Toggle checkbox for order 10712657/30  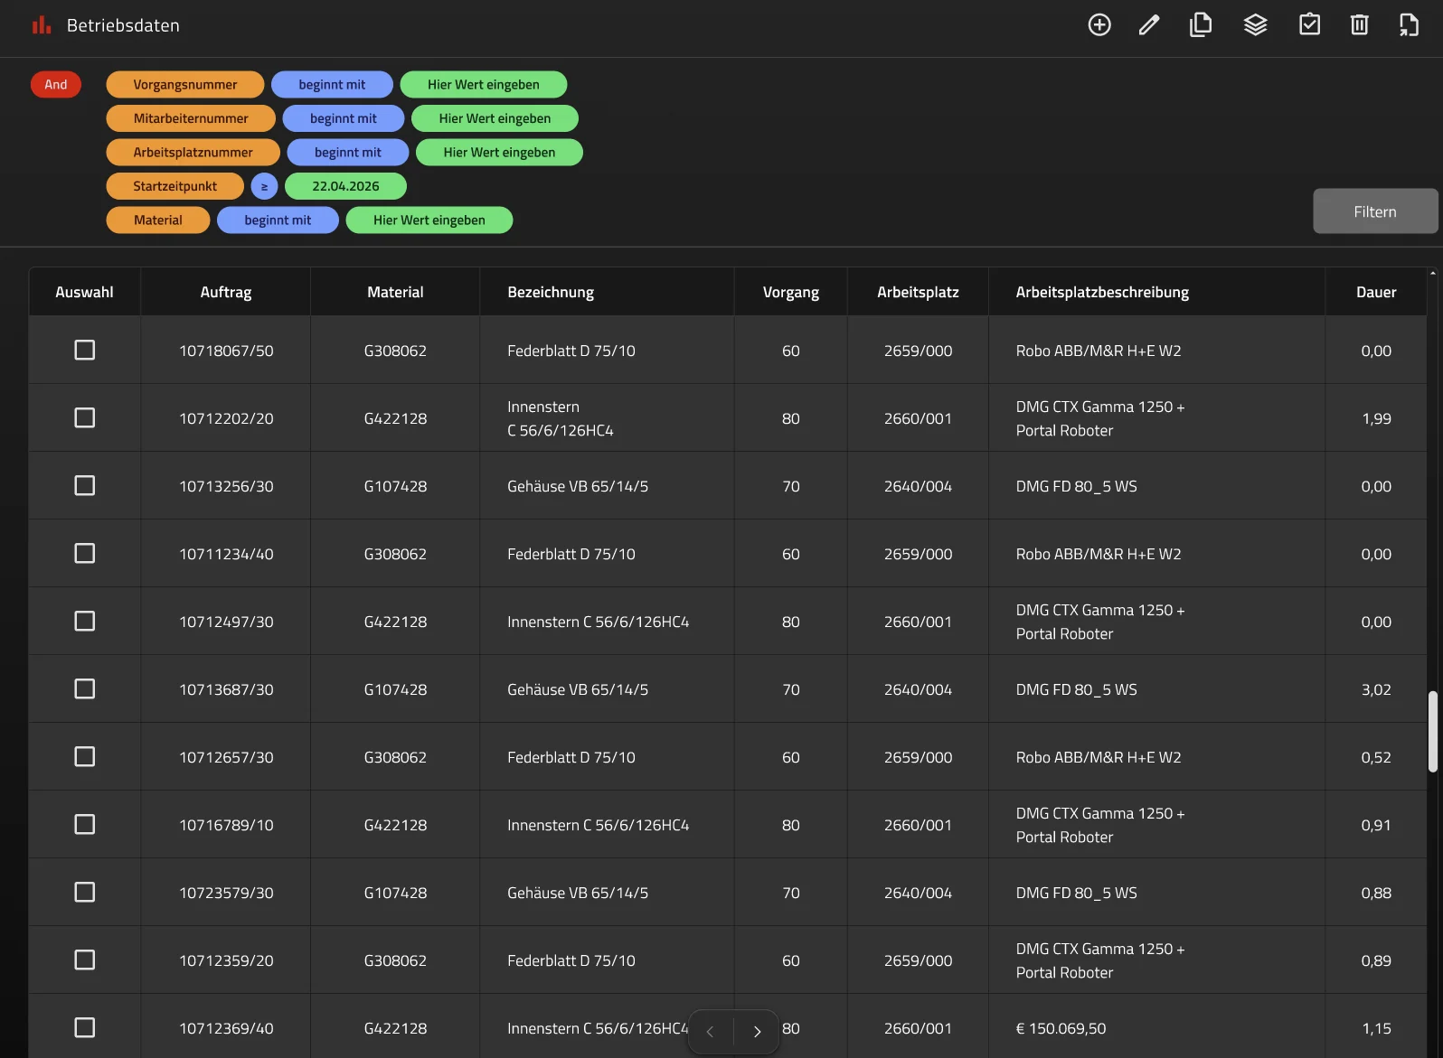pos(85,756)
